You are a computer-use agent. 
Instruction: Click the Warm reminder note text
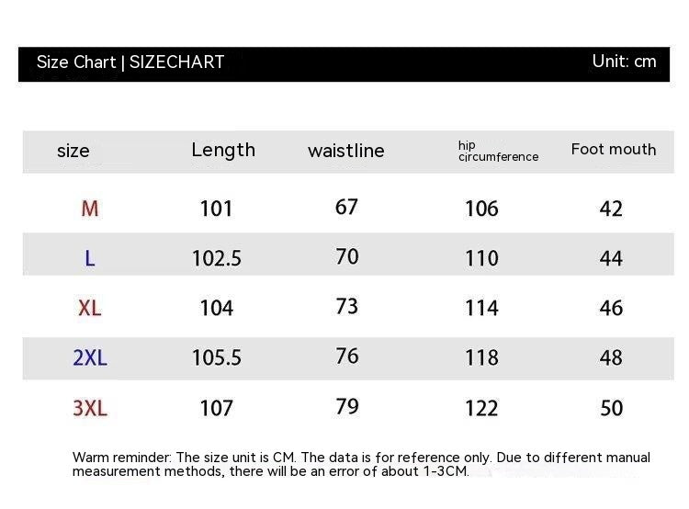point(361,464)
